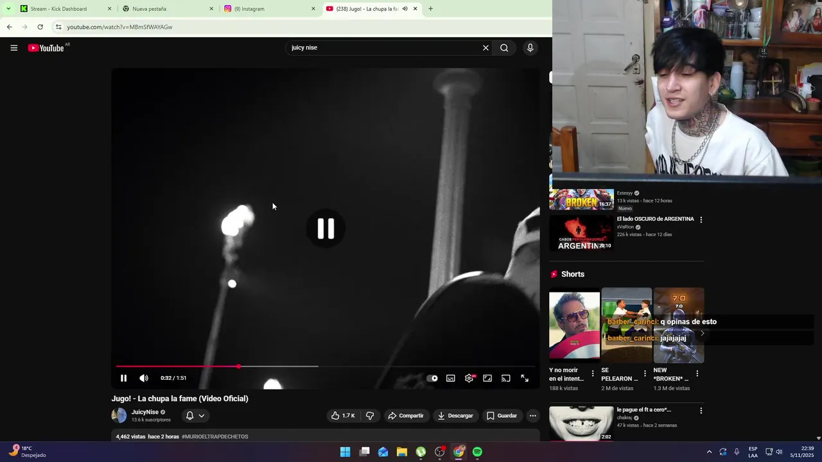Clear the search query with the X
Viewport: 822px width, 462px height.
(485, 47)
